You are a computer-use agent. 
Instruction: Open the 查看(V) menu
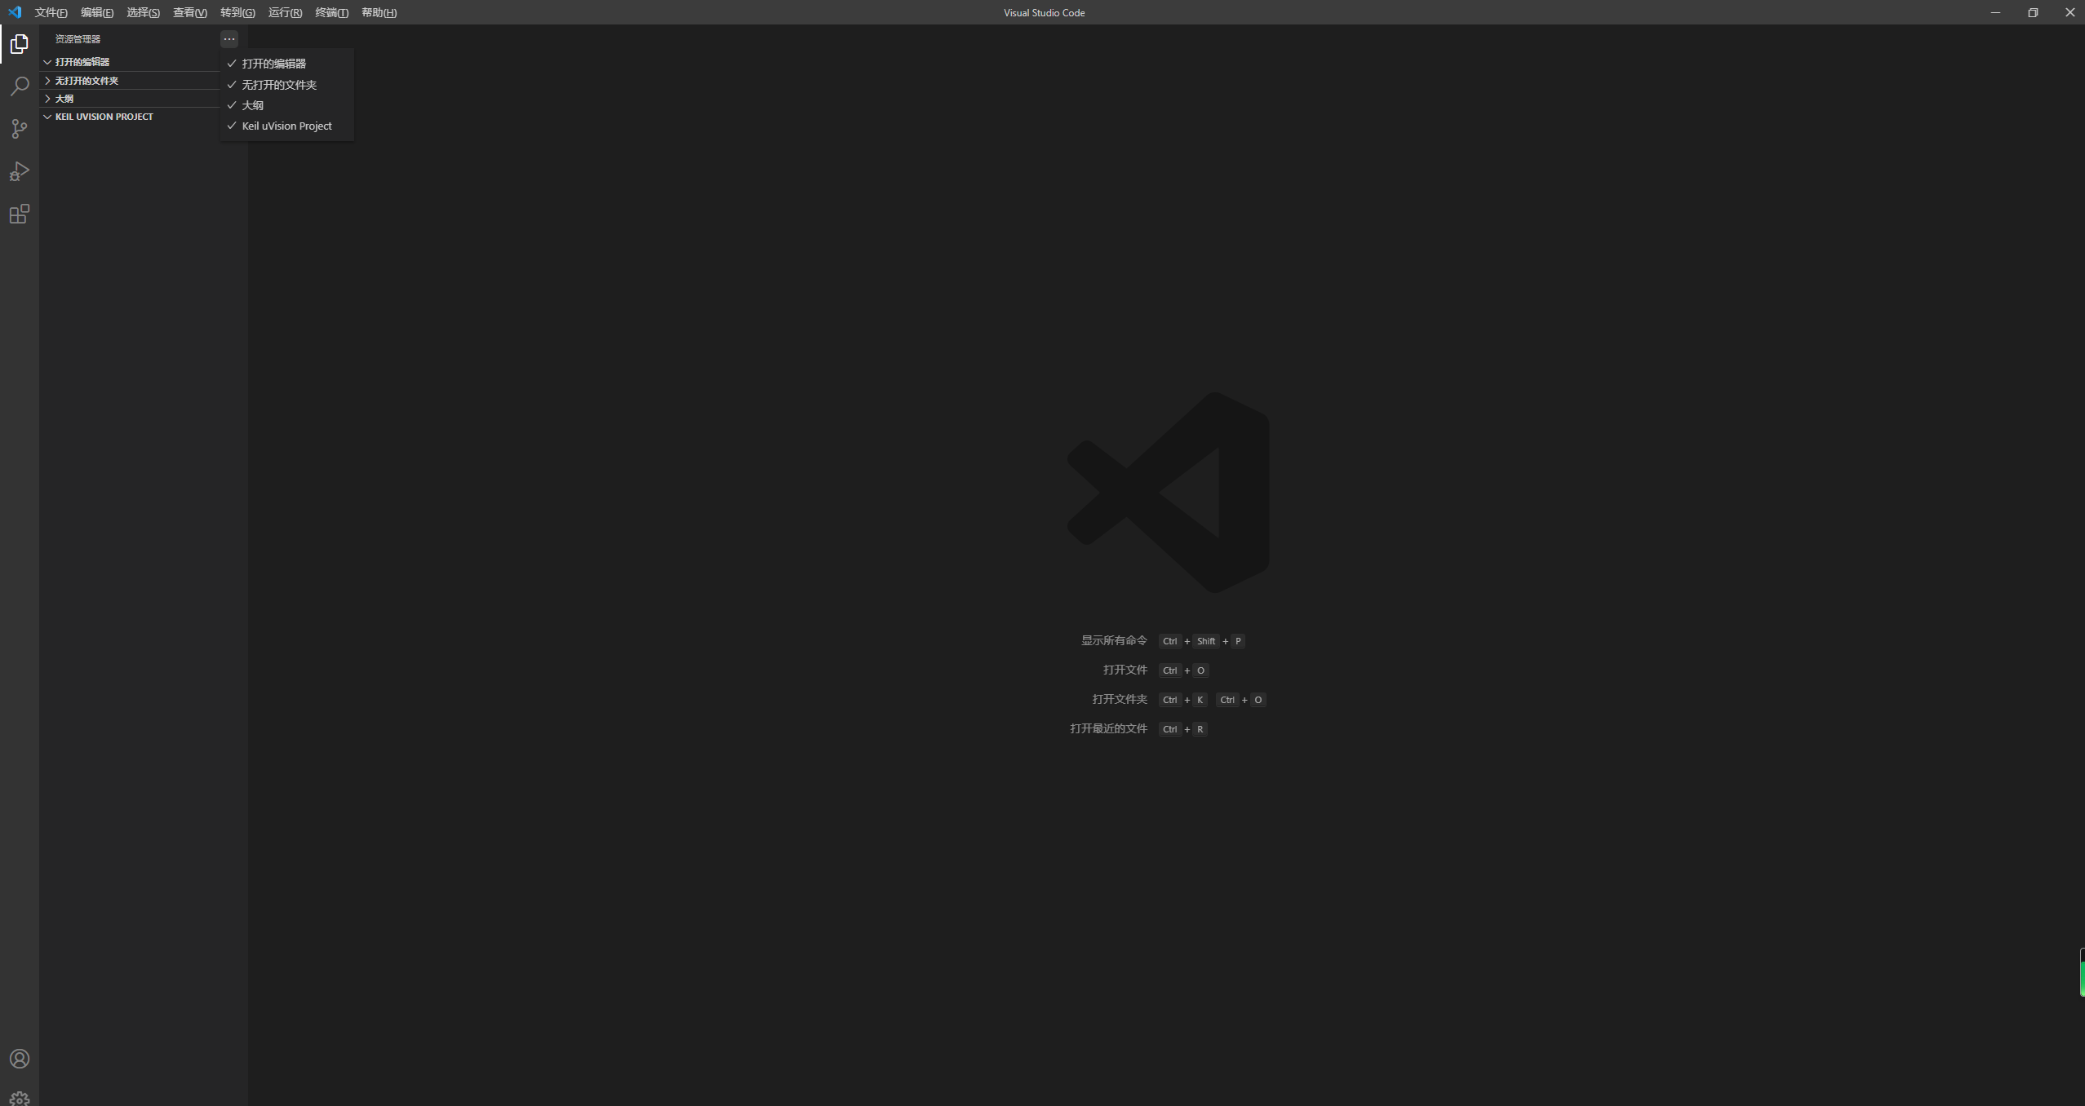point(190,12)
